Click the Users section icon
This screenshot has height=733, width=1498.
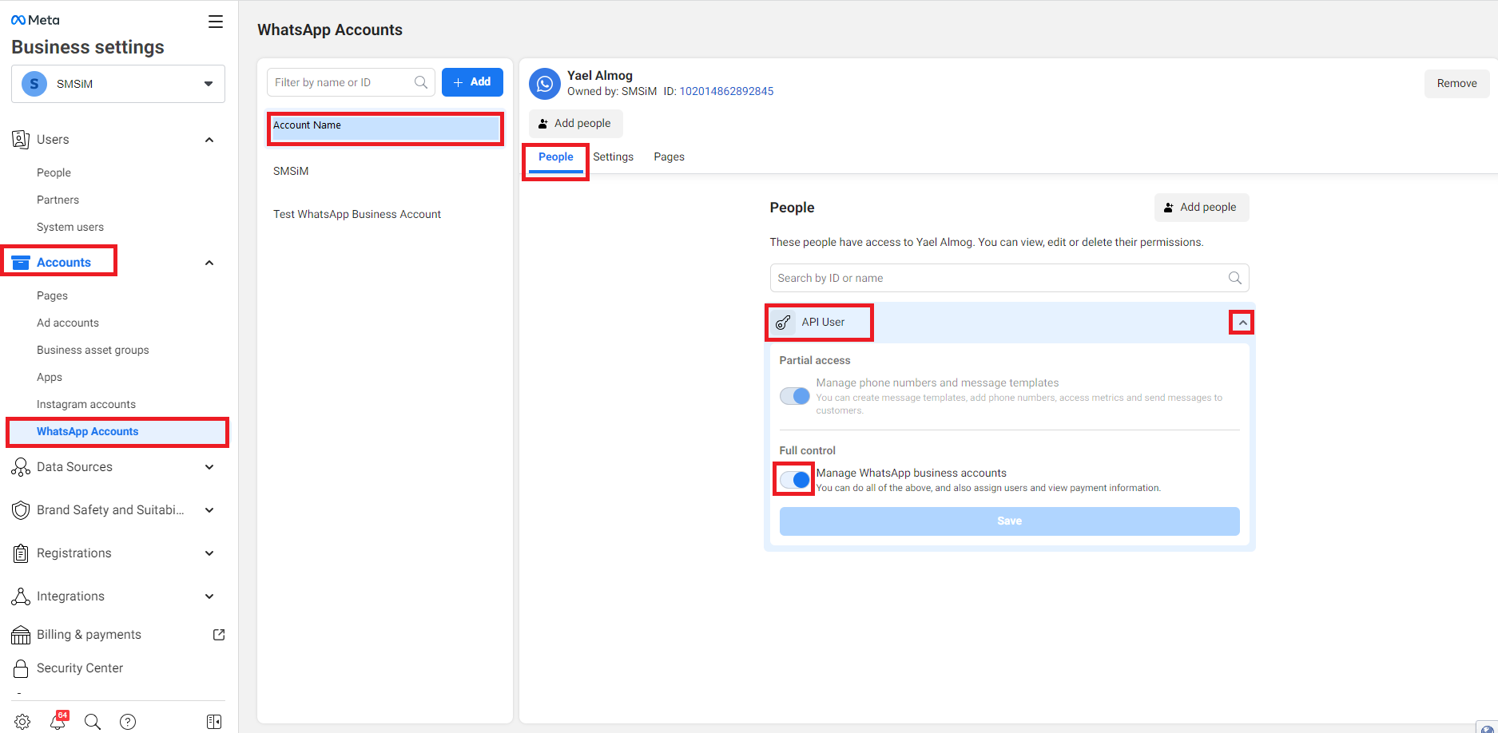click(21, 140)
